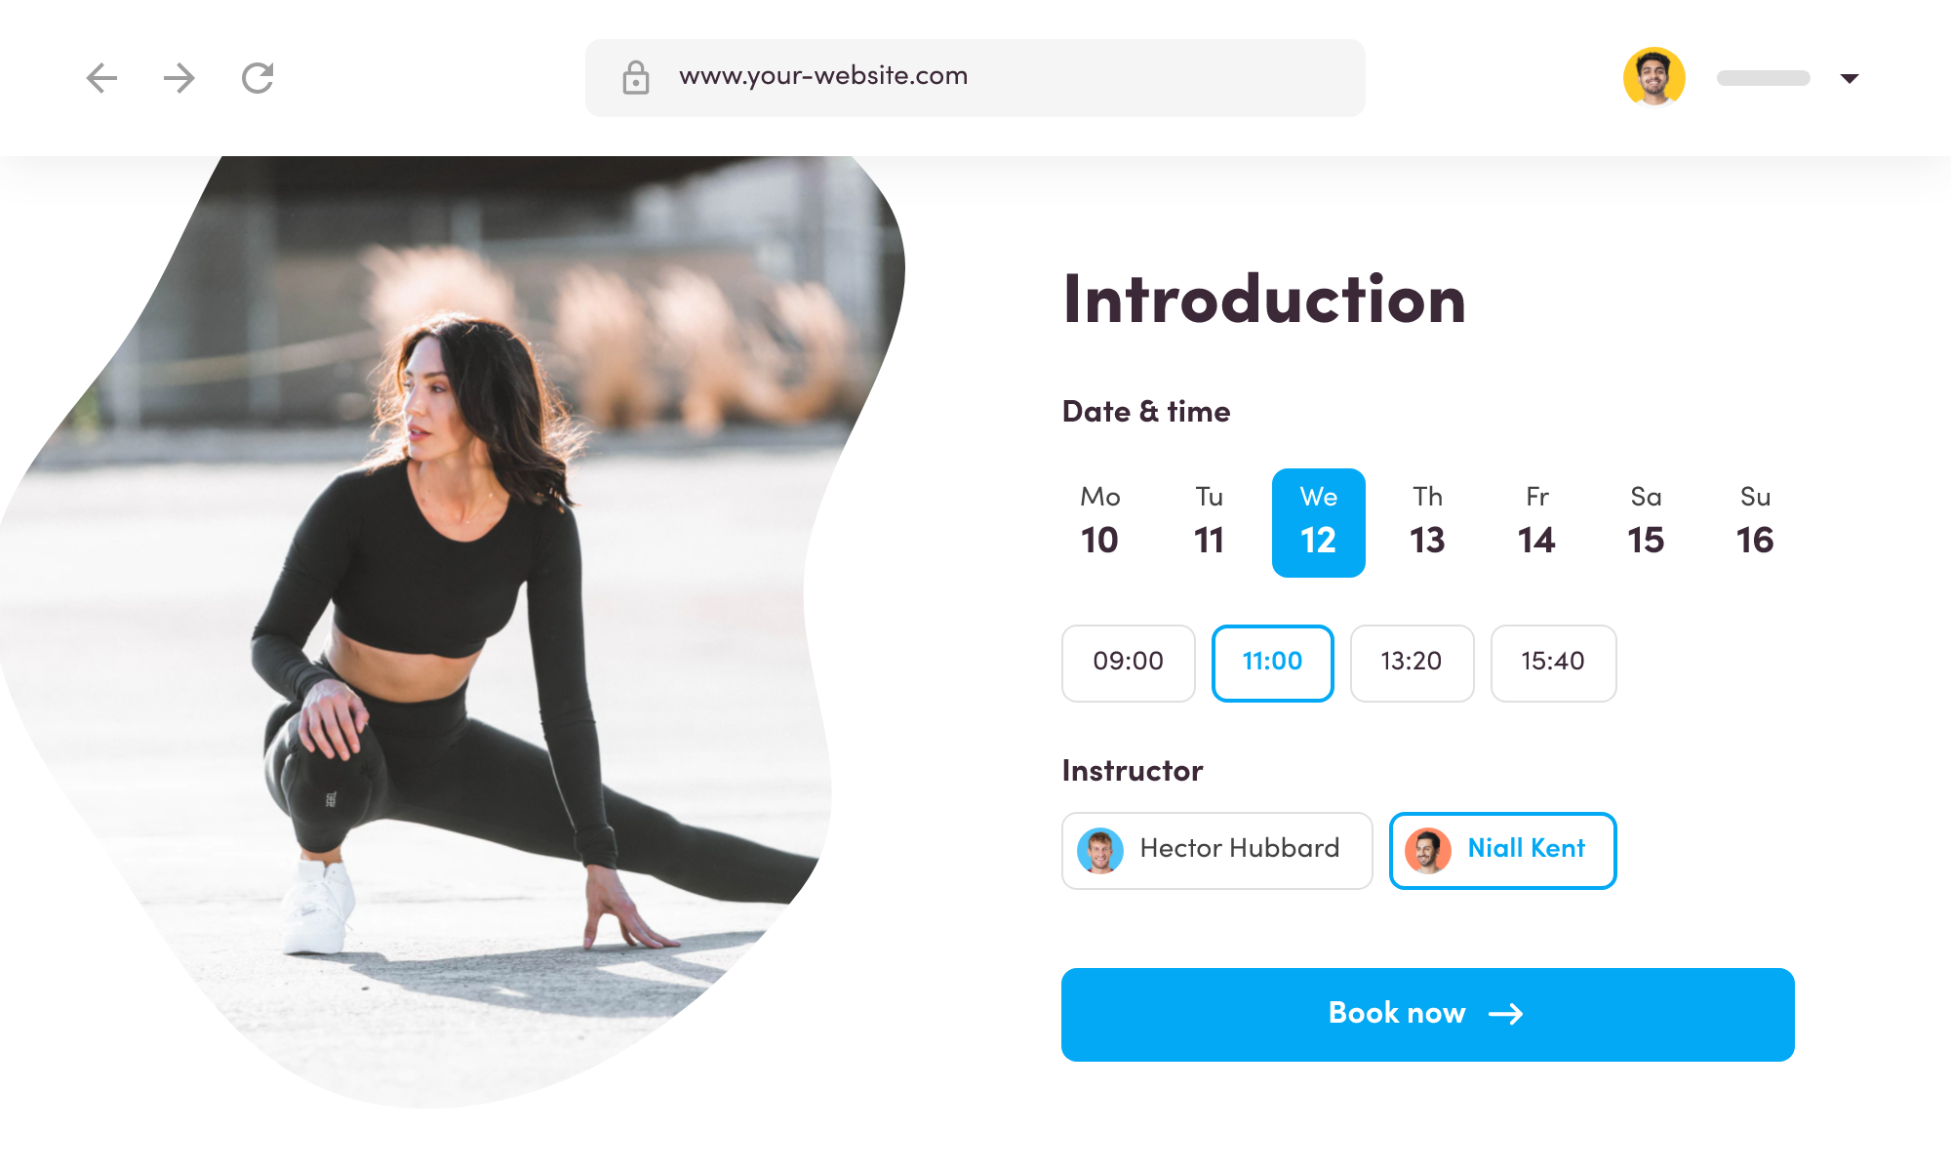Focus the www.your-website.com address field
Screen dimensions: 1951x1171
pyautogui.click(x=975, y=78)
